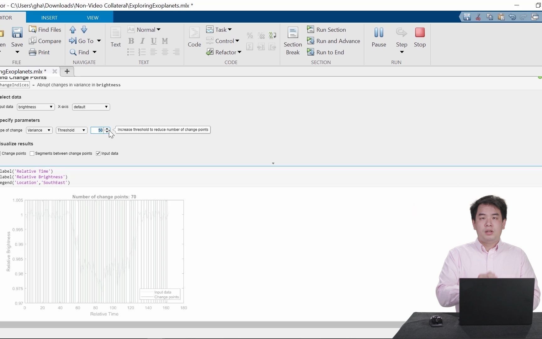Image resolution: width=542 pixels, height=339 pixels.
Task: Switch to the VIEW ribbon tab
Action: (x=92, y=17)
